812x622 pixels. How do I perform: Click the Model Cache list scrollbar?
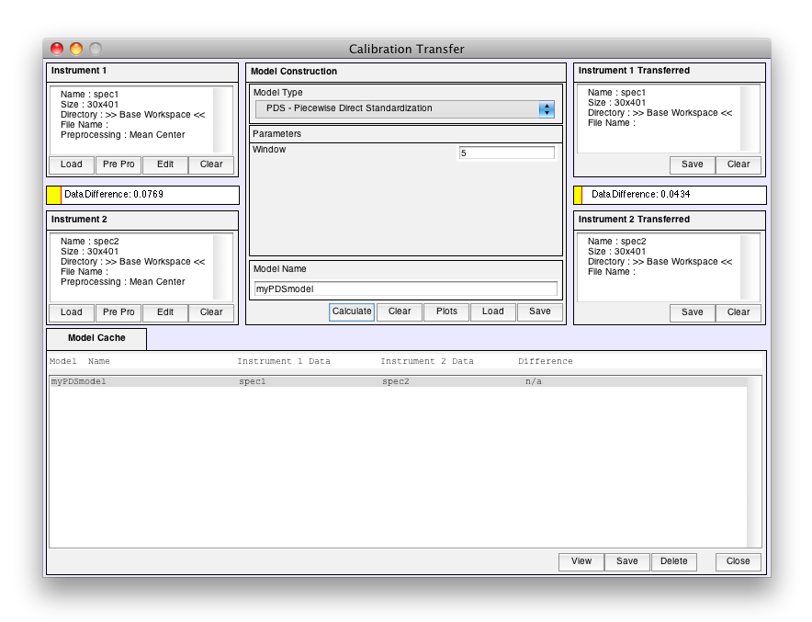pyautogui.click(x=754, y=459)
